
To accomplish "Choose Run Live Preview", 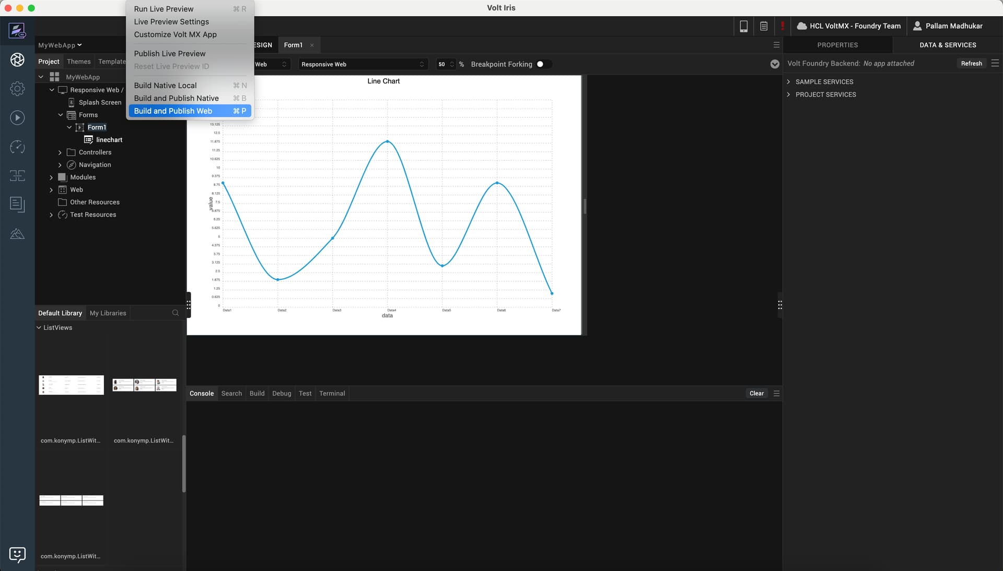I will click(x=190, y=9).
